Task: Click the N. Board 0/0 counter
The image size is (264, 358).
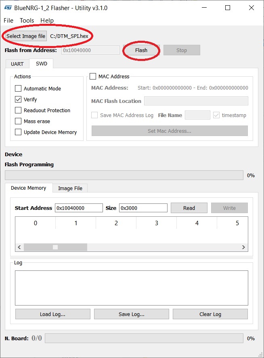Action: 37,338
